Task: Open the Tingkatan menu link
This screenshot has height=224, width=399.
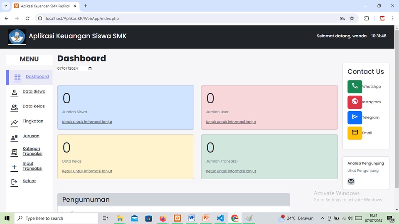Action: point(33,121)
